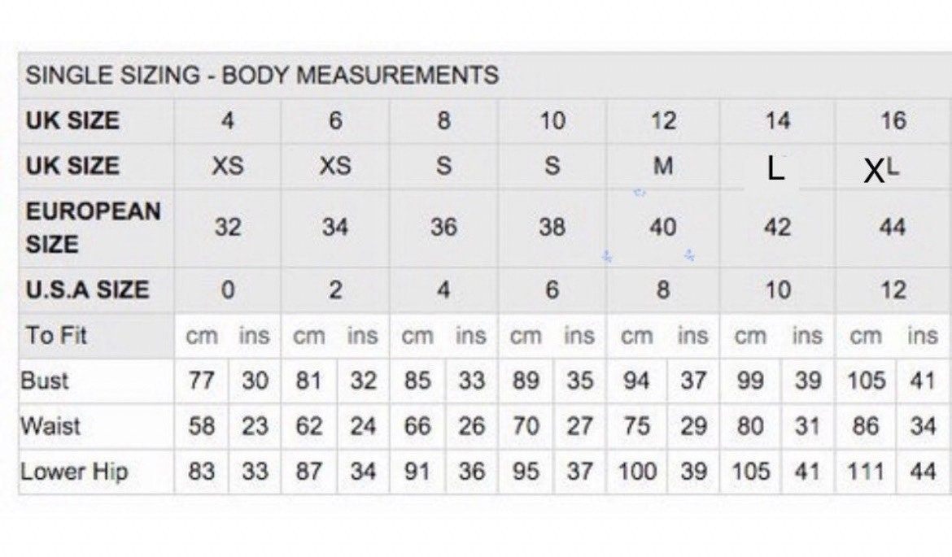Click the To Fit row label

coord(56,336)
